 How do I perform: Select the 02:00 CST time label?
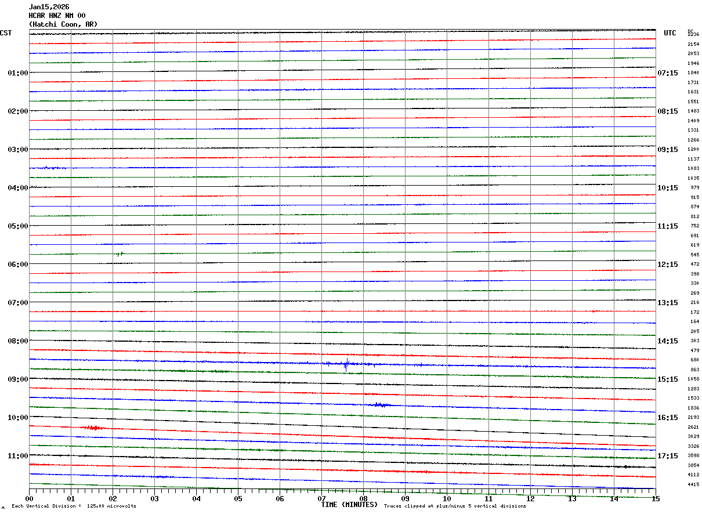pos(18,111)
